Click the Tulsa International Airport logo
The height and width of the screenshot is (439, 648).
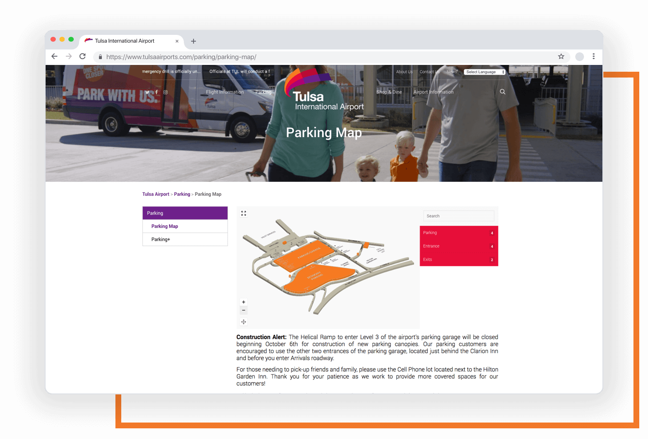324,91
